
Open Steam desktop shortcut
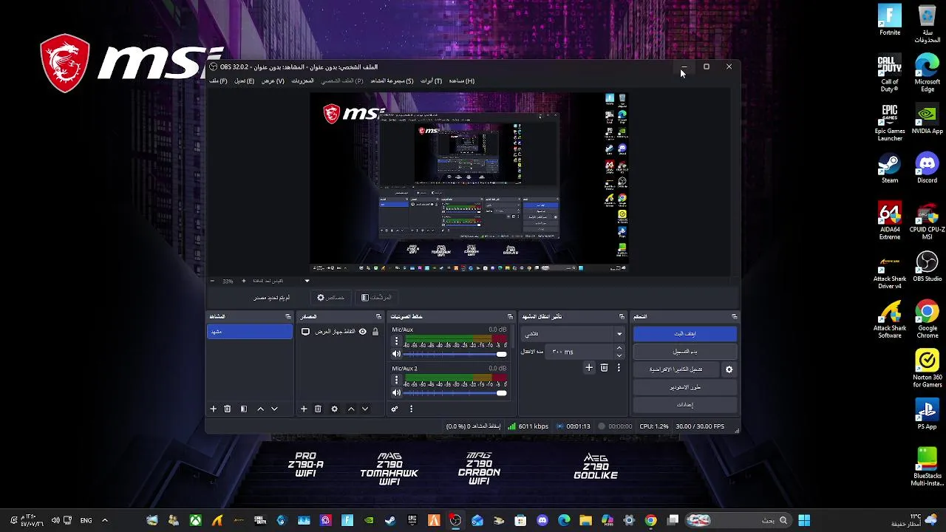pos(890,168)
